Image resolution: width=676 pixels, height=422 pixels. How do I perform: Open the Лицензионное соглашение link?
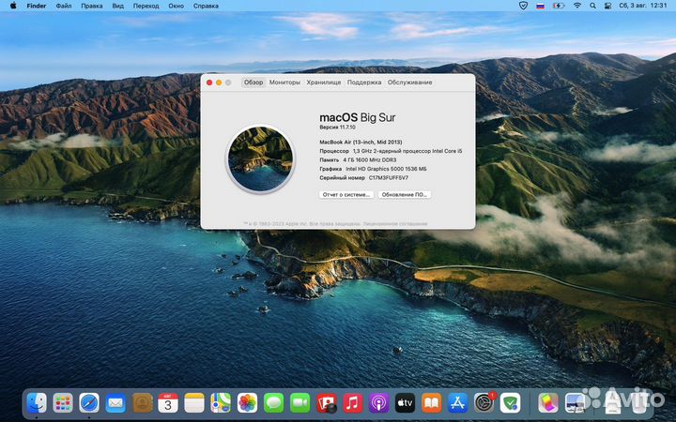click(395, 224)
